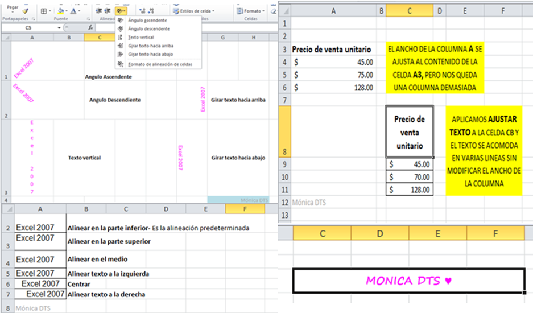
Task: Expand the Estilos de celda dropdown
Action: click(x=213, y=11)
